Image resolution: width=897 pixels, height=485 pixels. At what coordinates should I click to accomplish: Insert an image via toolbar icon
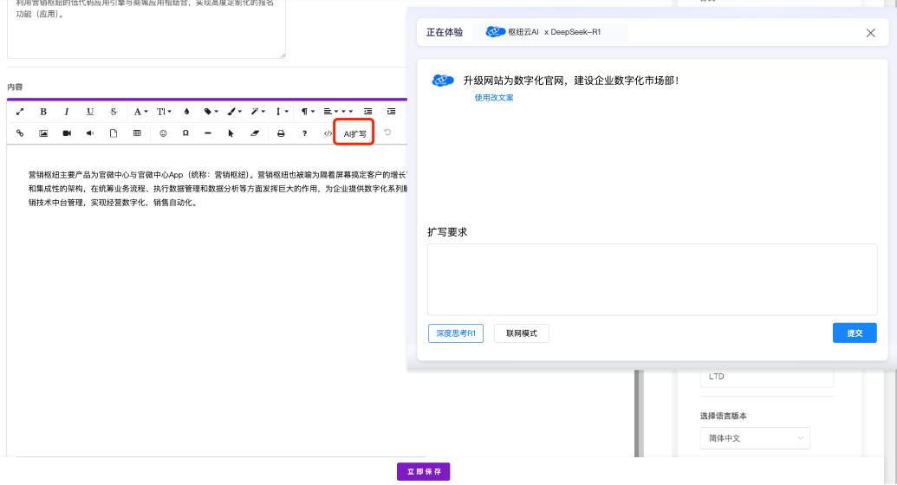[x=43, y=133]
